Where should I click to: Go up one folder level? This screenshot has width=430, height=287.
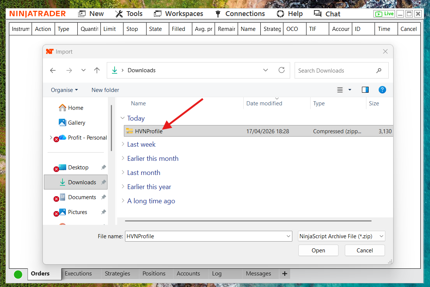pyautogui.click(x=97, y=70)
